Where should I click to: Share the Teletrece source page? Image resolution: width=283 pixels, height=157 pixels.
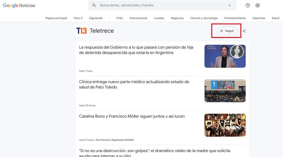click(244, 31)
